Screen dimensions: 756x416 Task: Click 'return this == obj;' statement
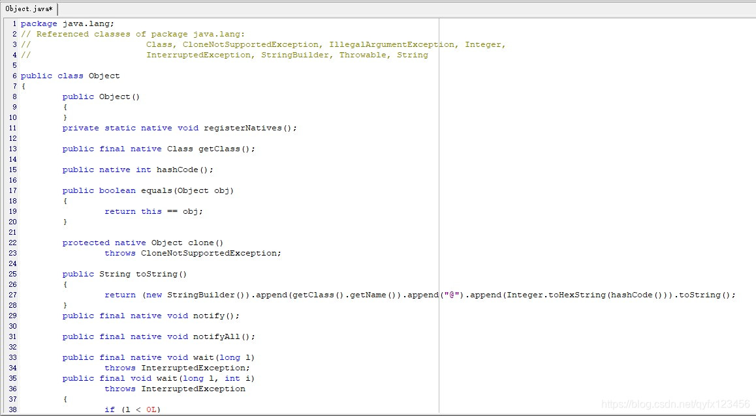click(x=154, y=211)
